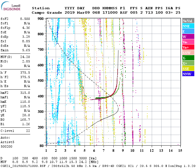Click the B0 value 168.7
The width and height of the screenshot is (196, 168).
point(25,120)
